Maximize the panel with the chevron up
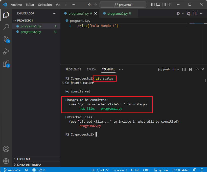Viewport: 207px width, 172px height. pos(197,69)
